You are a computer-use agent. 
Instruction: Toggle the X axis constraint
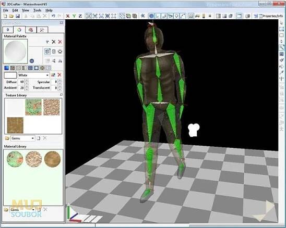click(x=68, y=16)
